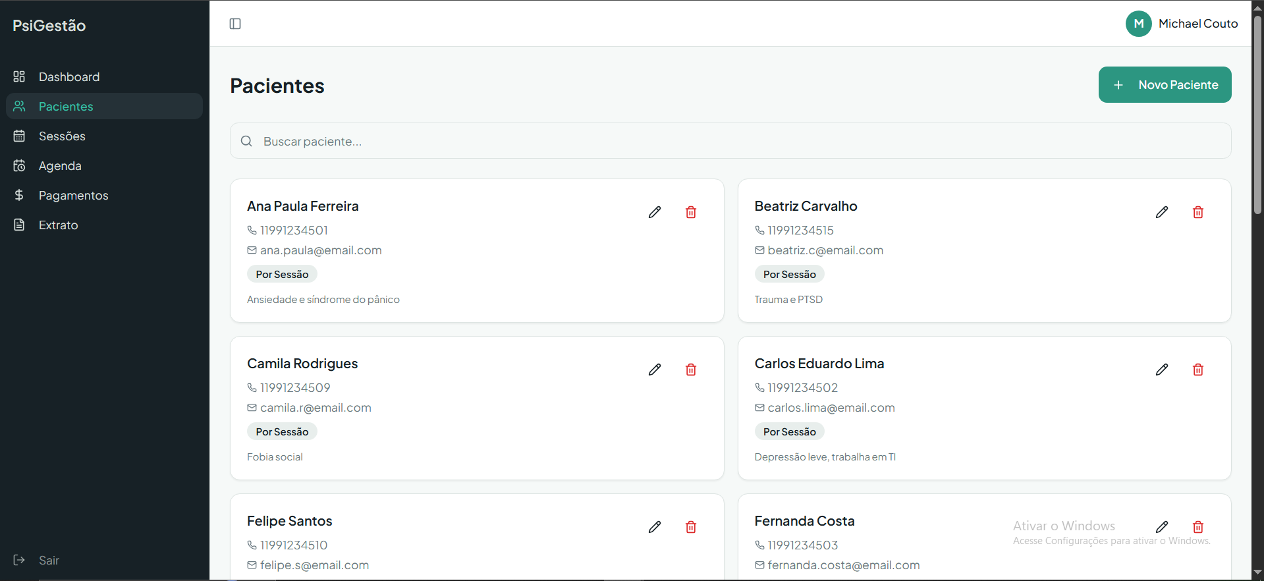
Task: Click the Felipe Santos name
Action: [x=289, y=521]
